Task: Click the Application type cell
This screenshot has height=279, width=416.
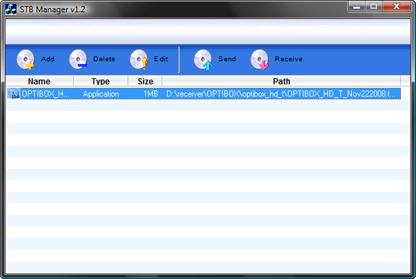Action: pos(101,94)
